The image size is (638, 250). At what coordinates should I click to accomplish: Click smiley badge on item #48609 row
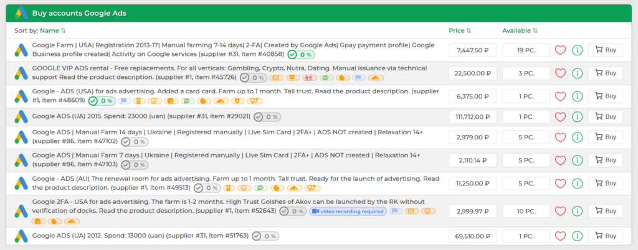click(154, 101)
